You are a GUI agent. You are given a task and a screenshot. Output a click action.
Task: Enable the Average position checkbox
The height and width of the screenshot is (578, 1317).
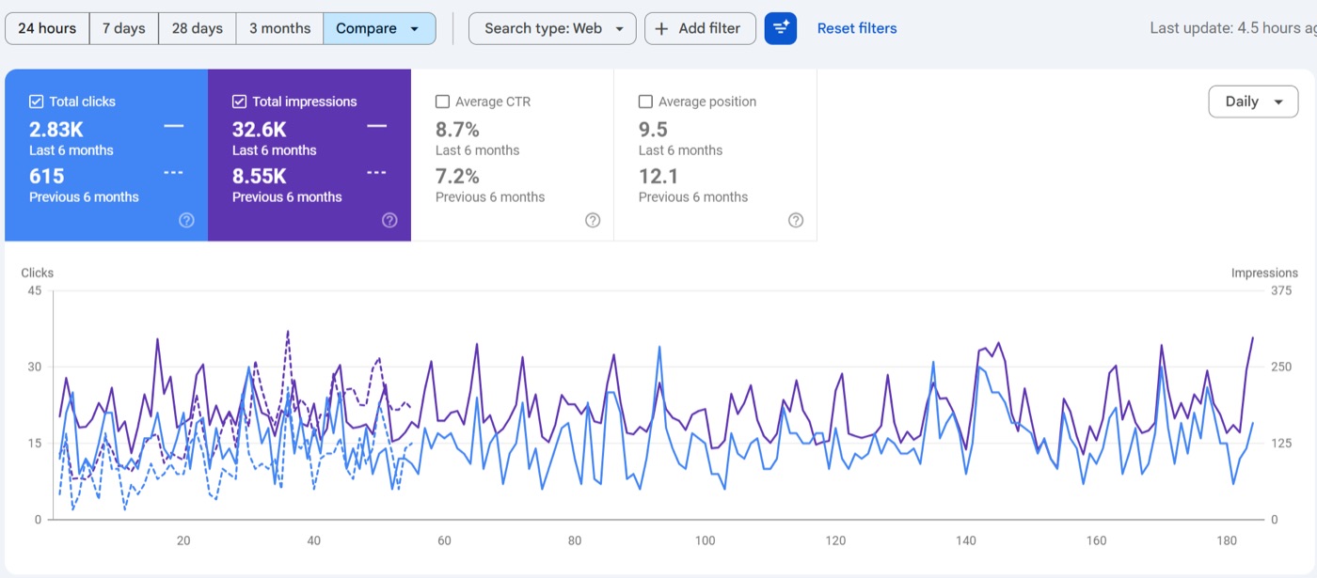click(x=646, y=102)
